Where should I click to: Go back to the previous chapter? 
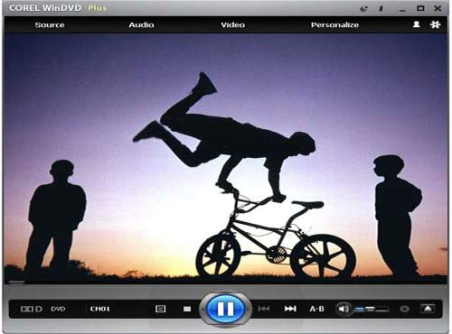coord(264,309)
